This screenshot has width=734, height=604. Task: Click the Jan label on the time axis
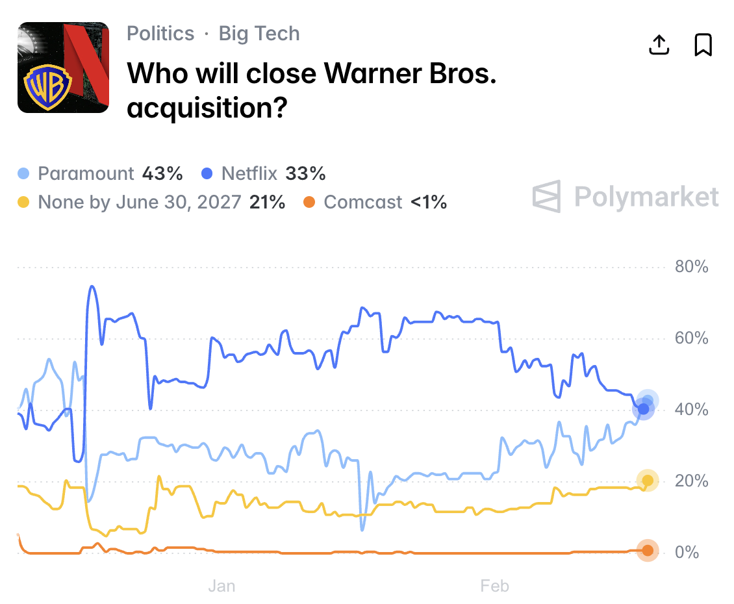point(221,586)
